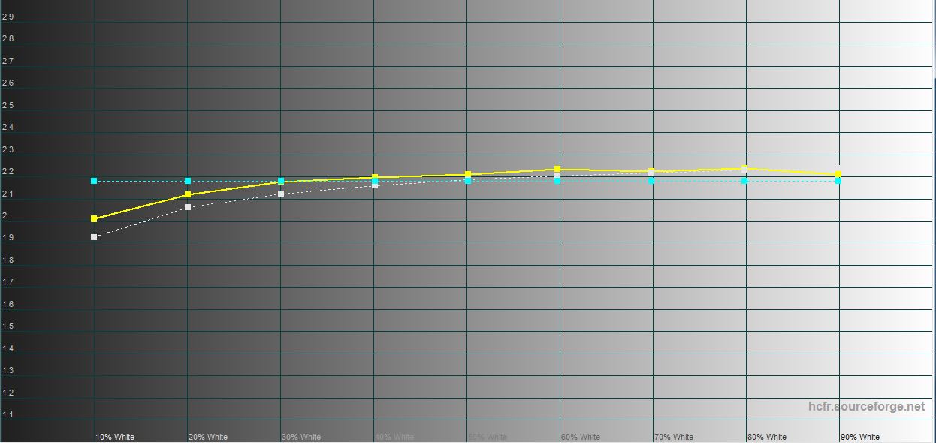Click the yellow data point at 10% White

94,218
